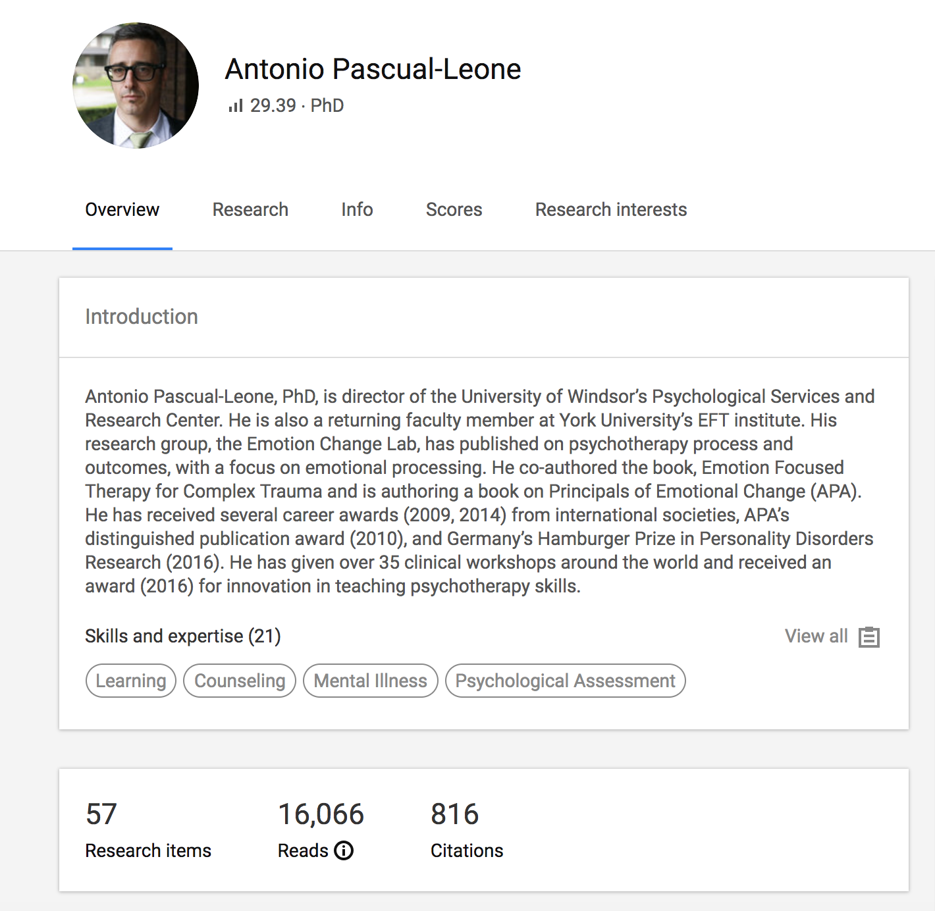Click the score bar chart icon

pyautogui.click(x=236, y=105)
